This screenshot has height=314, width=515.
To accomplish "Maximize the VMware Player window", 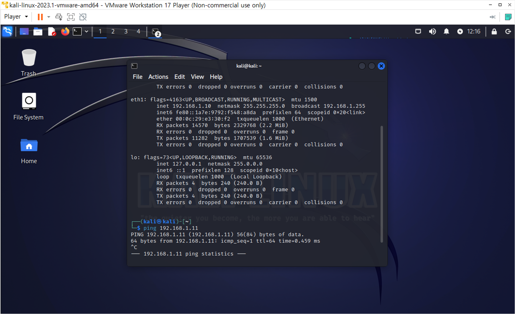I will point(500,5).
